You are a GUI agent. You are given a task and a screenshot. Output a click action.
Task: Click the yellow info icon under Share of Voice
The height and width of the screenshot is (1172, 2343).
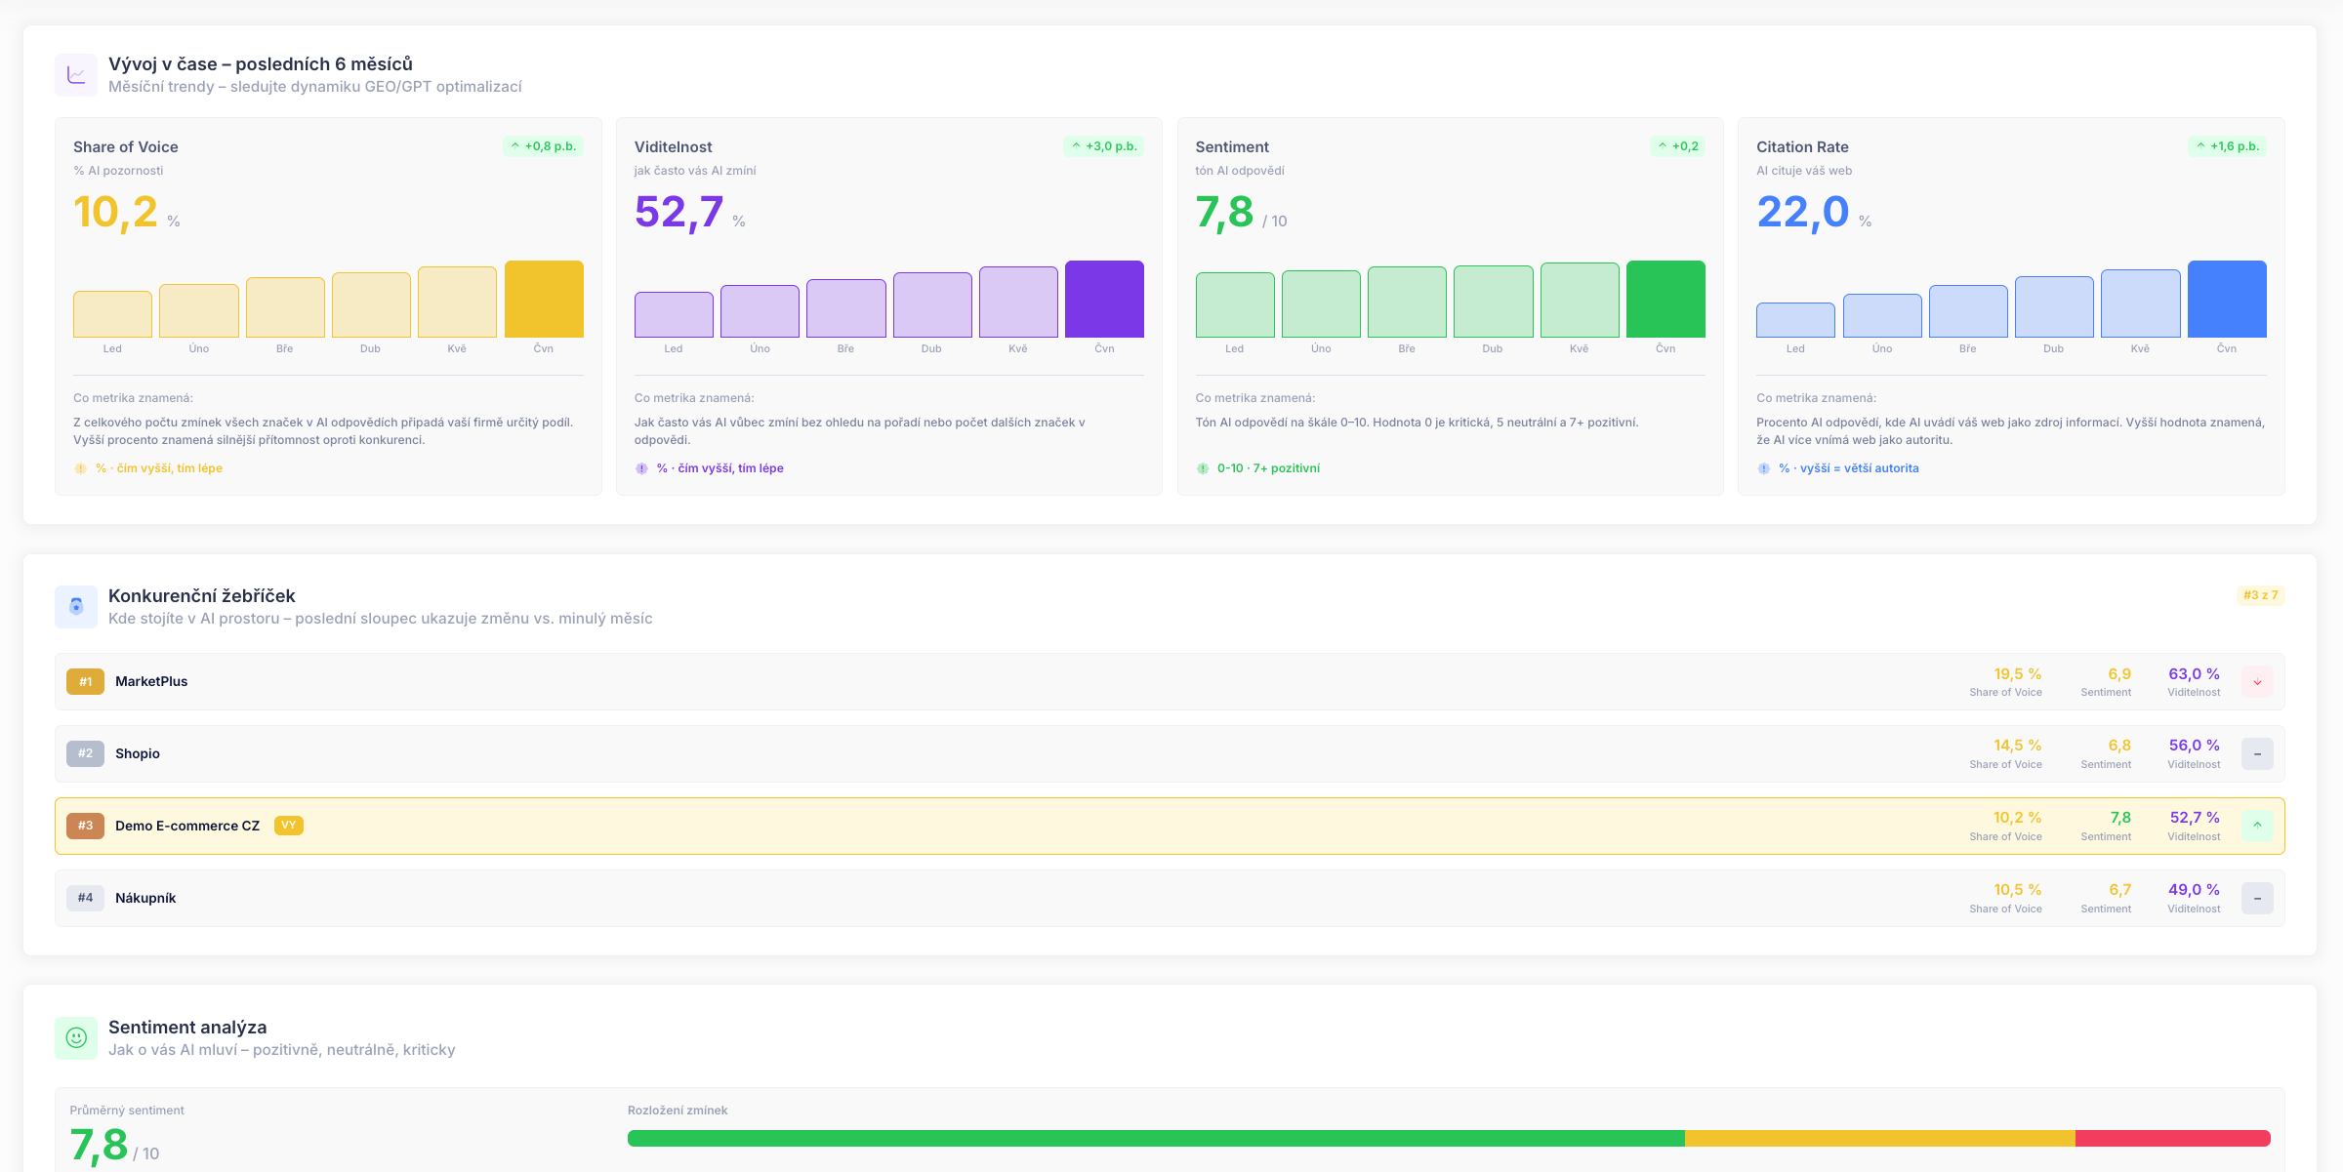[x=81, y=468]
